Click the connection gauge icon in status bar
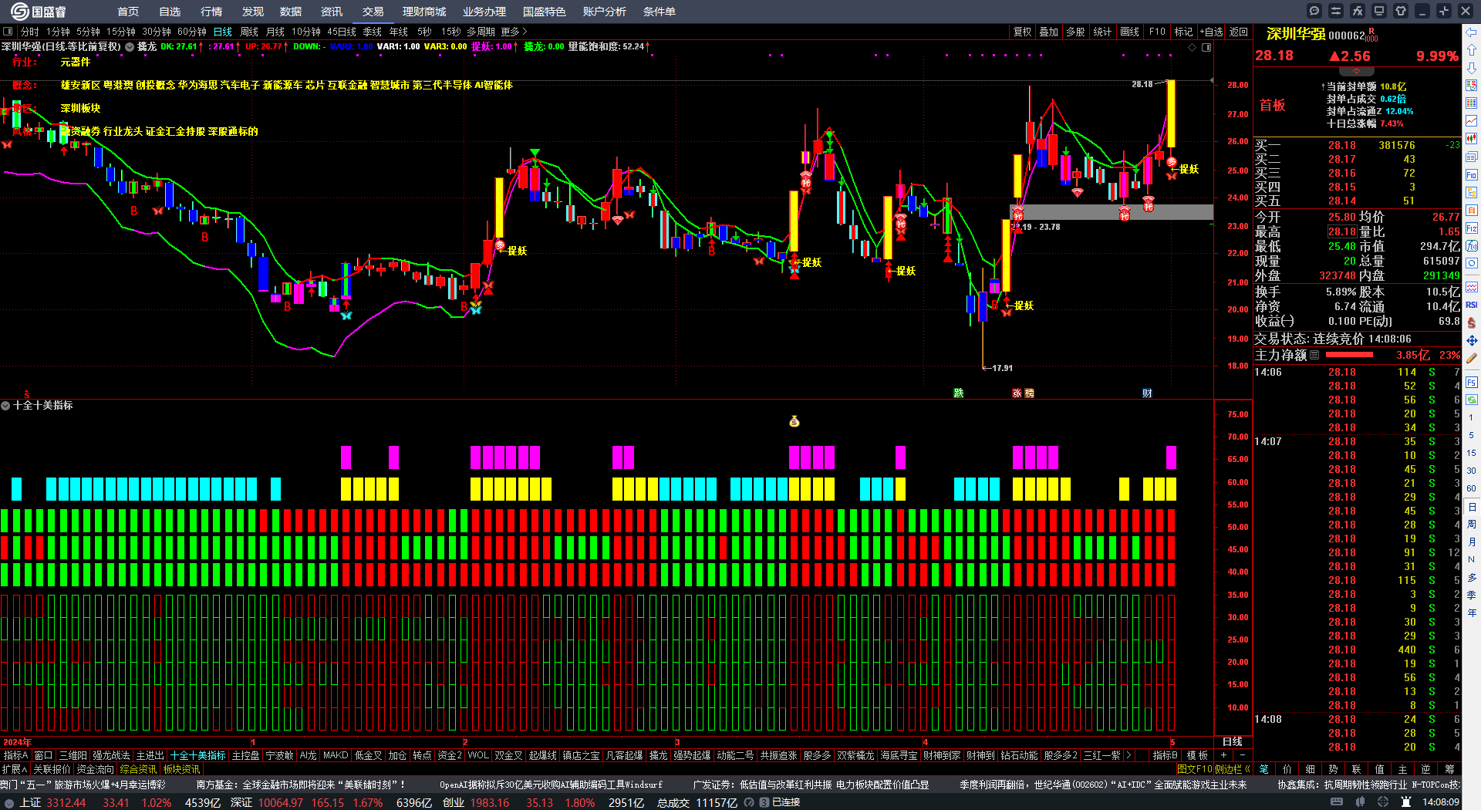 pyautogui.click(x=749, y=802)
